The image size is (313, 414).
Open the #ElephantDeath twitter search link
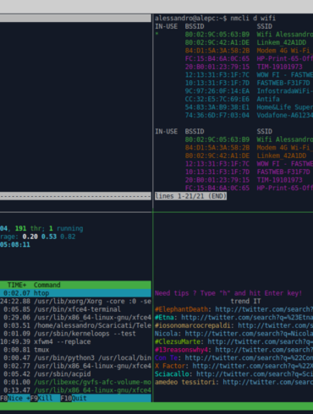click(264, 309)
